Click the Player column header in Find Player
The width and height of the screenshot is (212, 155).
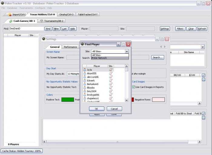pos(97,66)
